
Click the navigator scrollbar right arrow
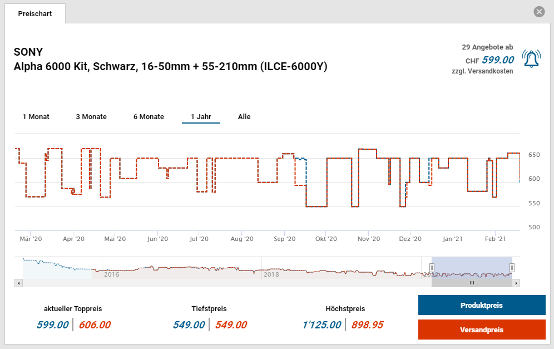tap(516, 283)
